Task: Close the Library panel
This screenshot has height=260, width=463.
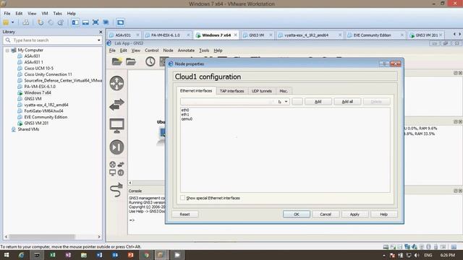Action: click(x=101, y=32)
